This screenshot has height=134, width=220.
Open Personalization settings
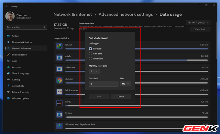tap(26, 55)
